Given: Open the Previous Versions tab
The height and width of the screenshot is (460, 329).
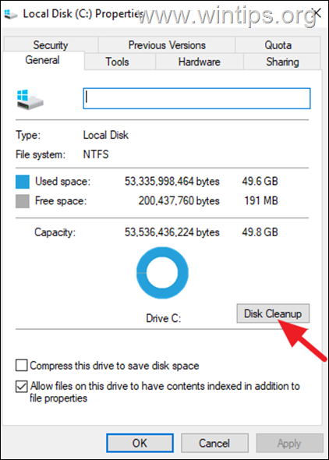Looking at the screenshot, I should tap(167, 45).
